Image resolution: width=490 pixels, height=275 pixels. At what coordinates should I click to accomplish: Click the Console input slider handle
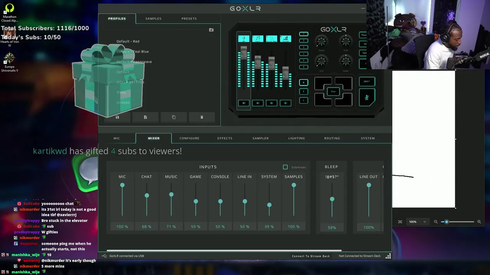pos(220,201)
